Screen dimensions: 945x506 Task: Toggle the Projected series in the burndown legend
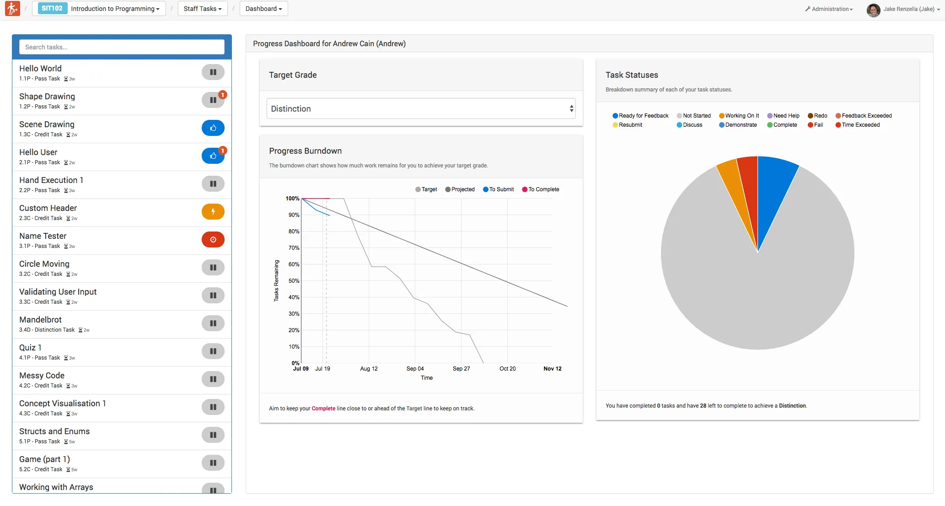(x=460, y=189)
